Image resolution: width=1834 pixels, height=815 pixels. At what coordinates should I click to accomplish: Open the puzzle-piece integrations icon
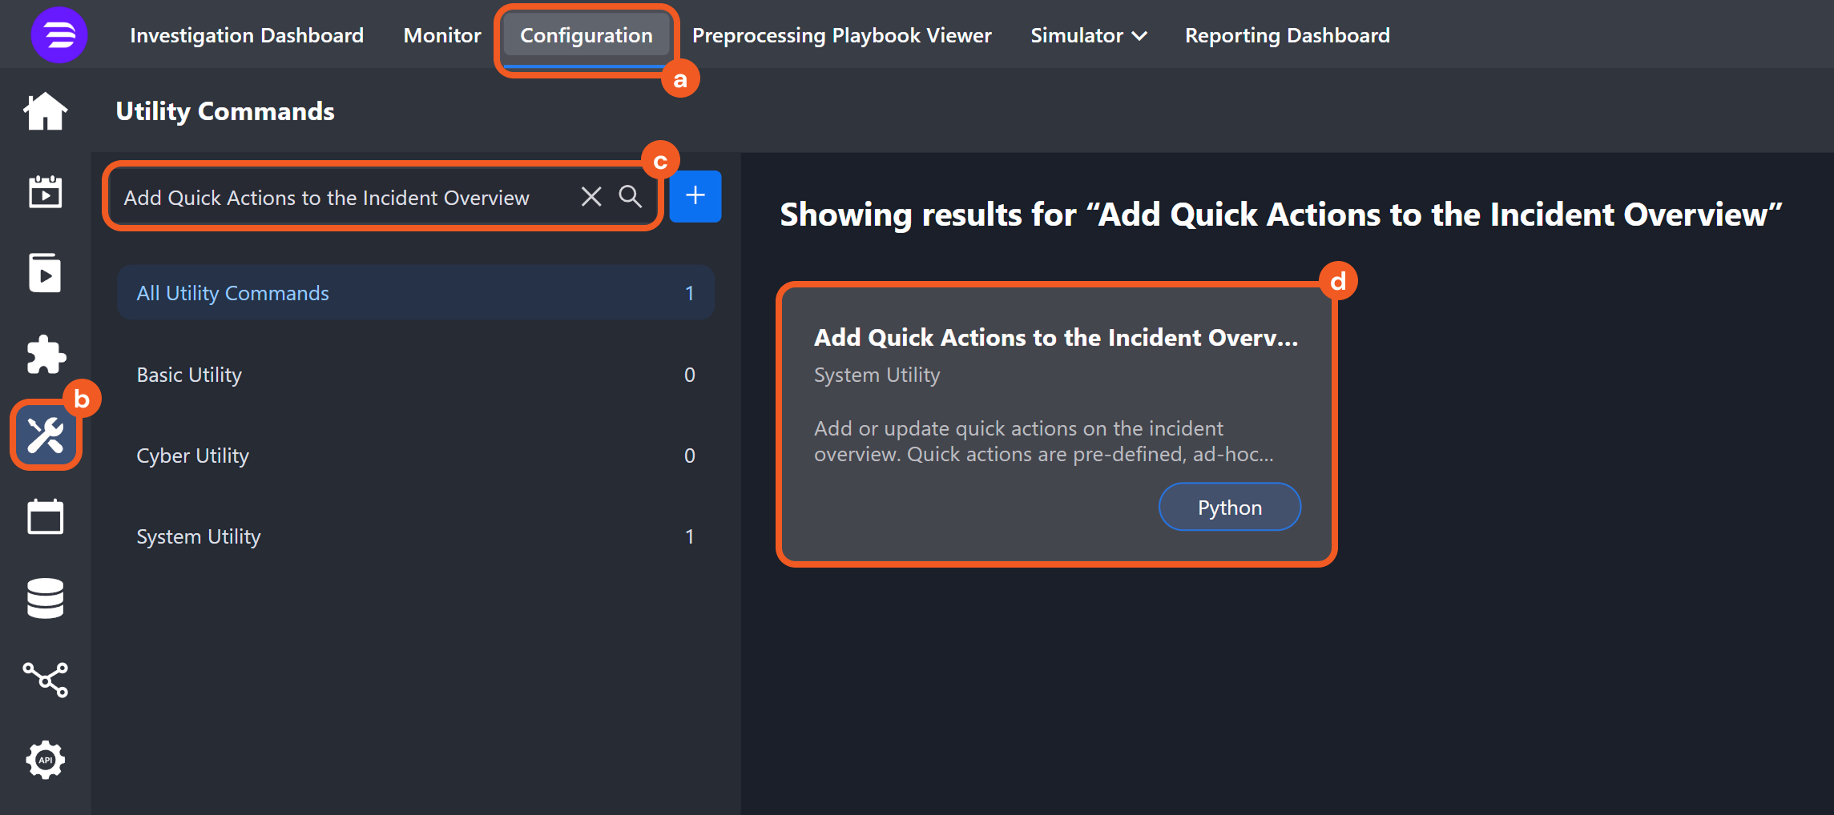(46, 355)
